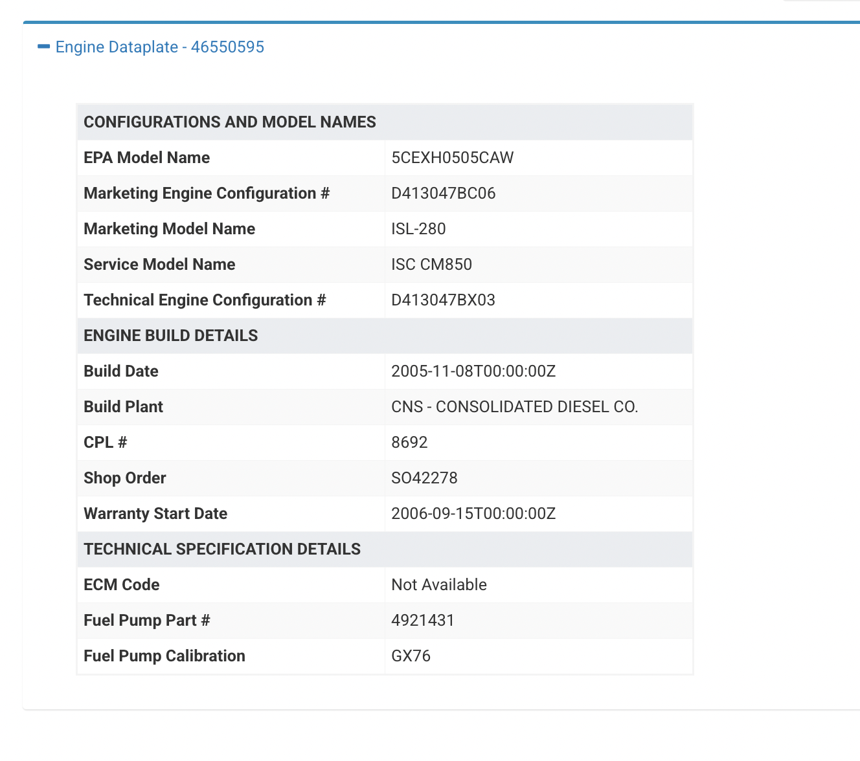Click Technical Engine Configuration value D413047BX03

point(443,300)
